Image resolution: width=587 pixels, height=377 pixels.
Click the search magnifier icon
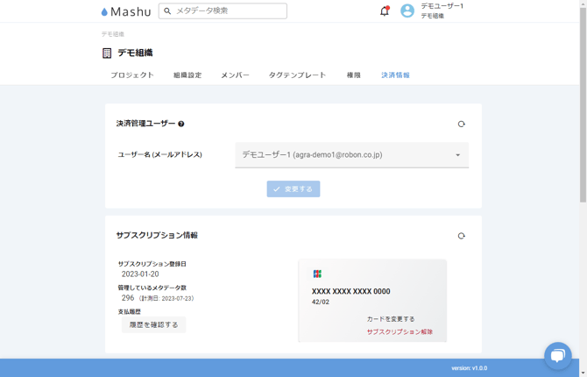(x=167, y=11)
